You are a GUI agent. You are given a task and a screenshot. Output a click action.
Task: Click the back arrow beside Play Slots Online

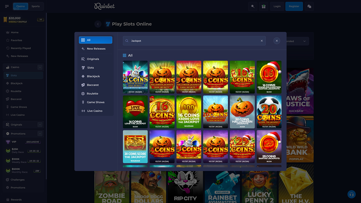[x=98, y=24]
